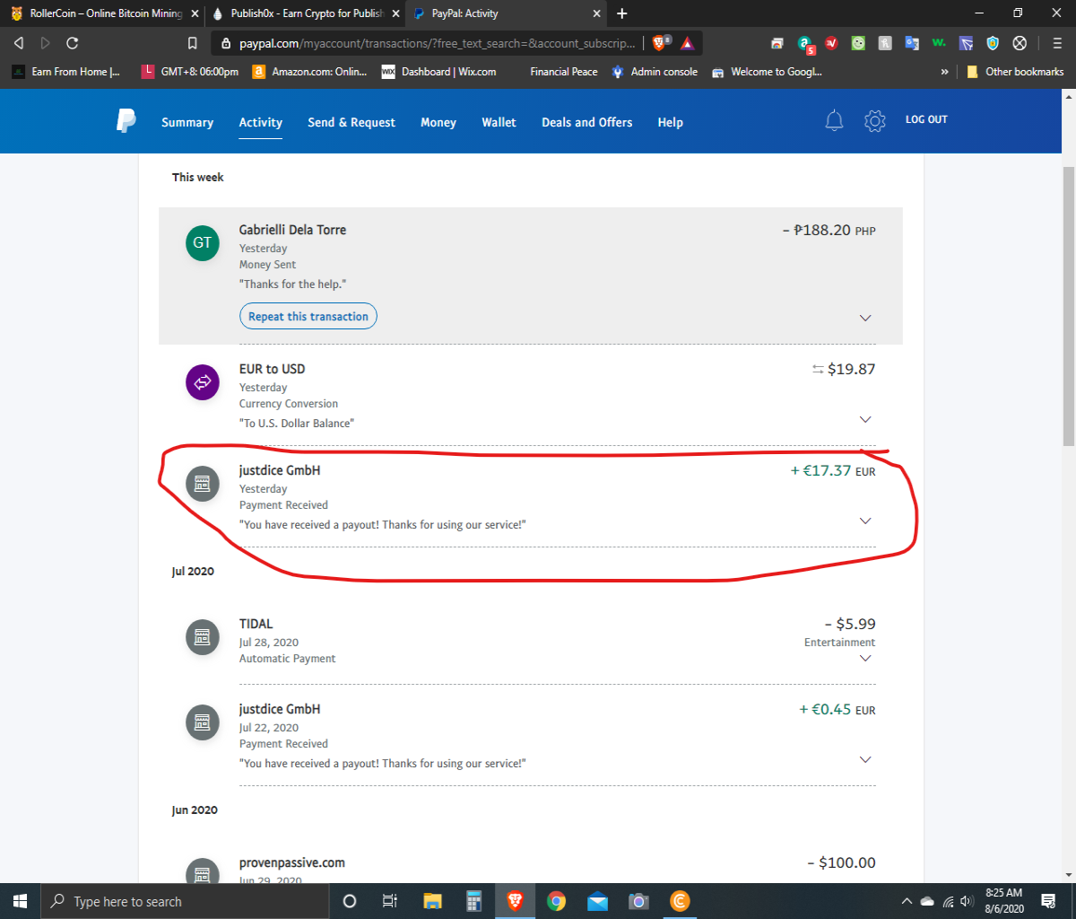
Task: Click the LOG OUT link
Action: coord(926,119)
